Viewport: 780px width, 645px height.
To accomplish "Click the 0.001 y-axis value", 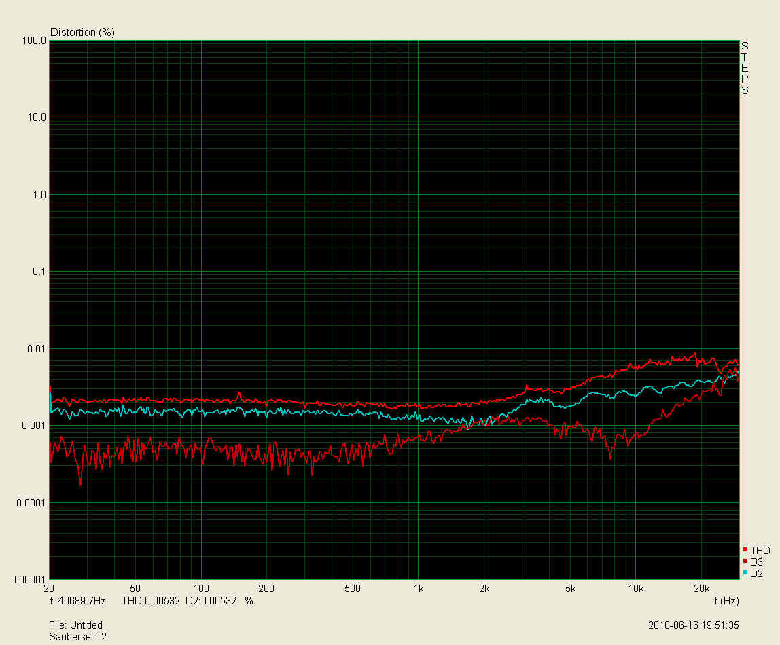I will [x=34, y=426].
